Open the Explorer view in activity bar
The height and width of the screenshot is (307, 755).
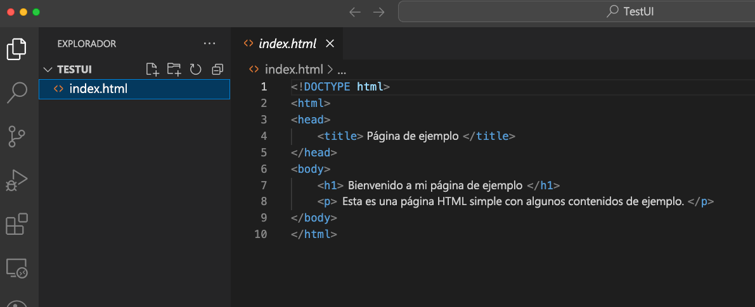coord(16,49)
